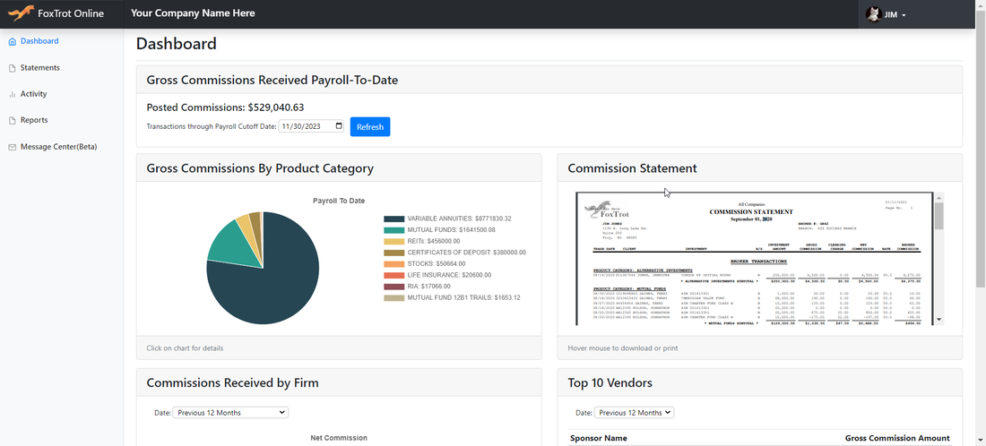
Task: Toggle Variable Annuities legend swatch
Action: [x=394, y=219]
